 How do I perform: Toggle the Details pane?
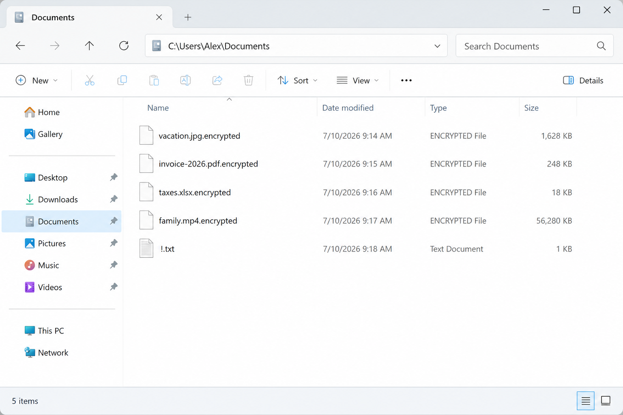coord(583,80)
